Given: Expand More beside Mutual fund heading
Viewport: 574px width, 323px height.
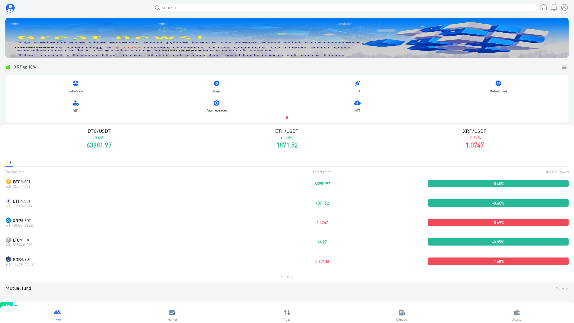Looking at the screenshot, I should click(x=562, y=288).
